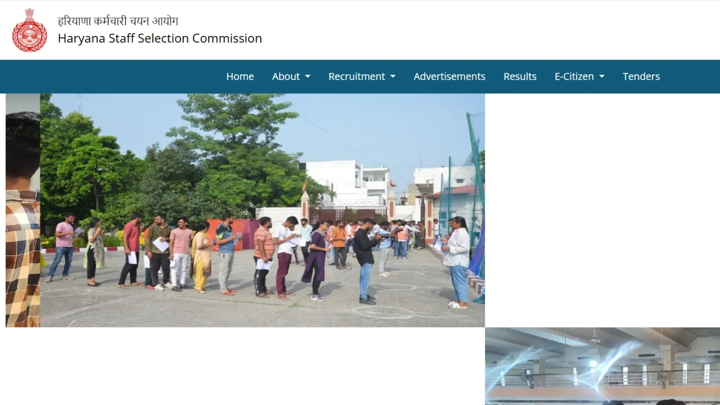This screenshot has width=720, height=405.
Task: Open the Tenders page
Action: [x=641, y=76]
